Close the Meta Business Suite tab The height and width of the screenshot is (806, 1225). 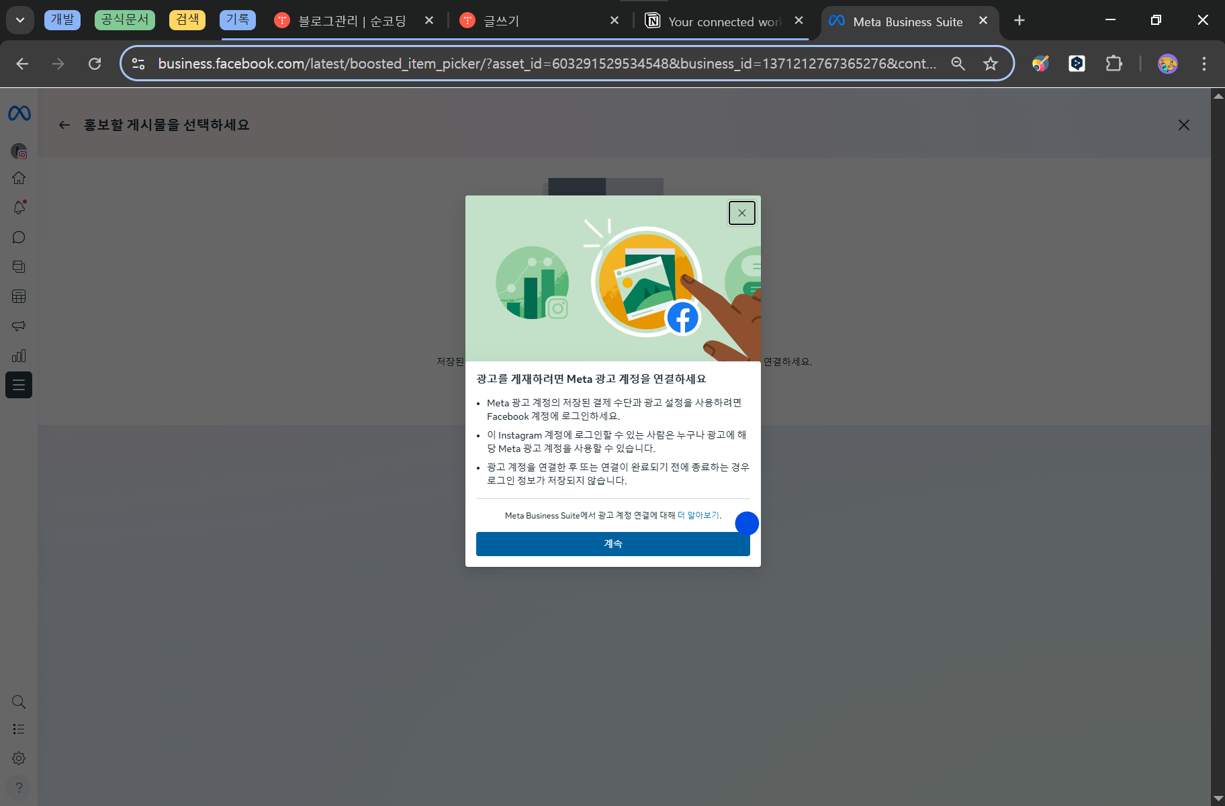(983, 21)
